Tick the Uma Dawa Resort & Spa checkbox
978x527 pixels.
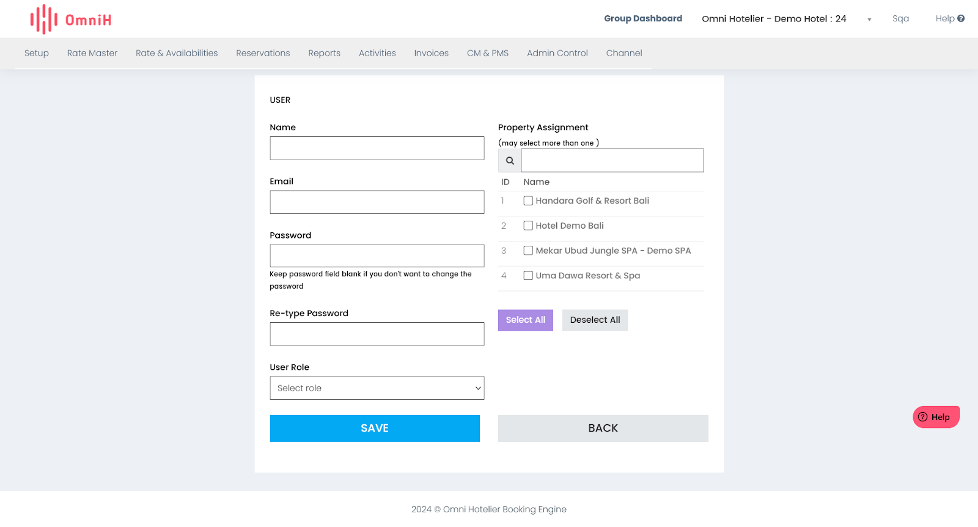(x=528, y=276)
